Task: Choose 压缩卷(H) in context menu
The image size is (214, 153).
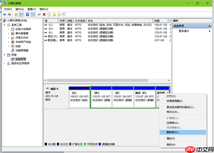Action: 183,123
